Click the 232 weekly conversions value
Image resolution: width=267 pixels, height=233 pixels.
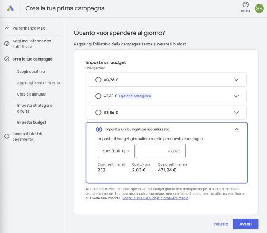click(102, 170)
